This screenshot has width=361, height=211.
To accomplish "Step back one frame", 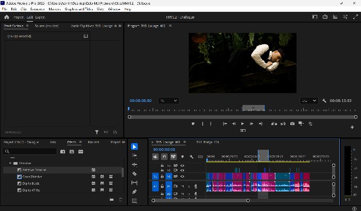I will [234, 124].
